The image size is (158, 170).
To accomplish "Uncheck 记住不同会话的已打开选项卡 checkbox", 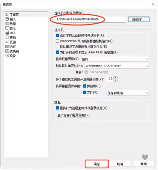I will [x=57, y=35].
